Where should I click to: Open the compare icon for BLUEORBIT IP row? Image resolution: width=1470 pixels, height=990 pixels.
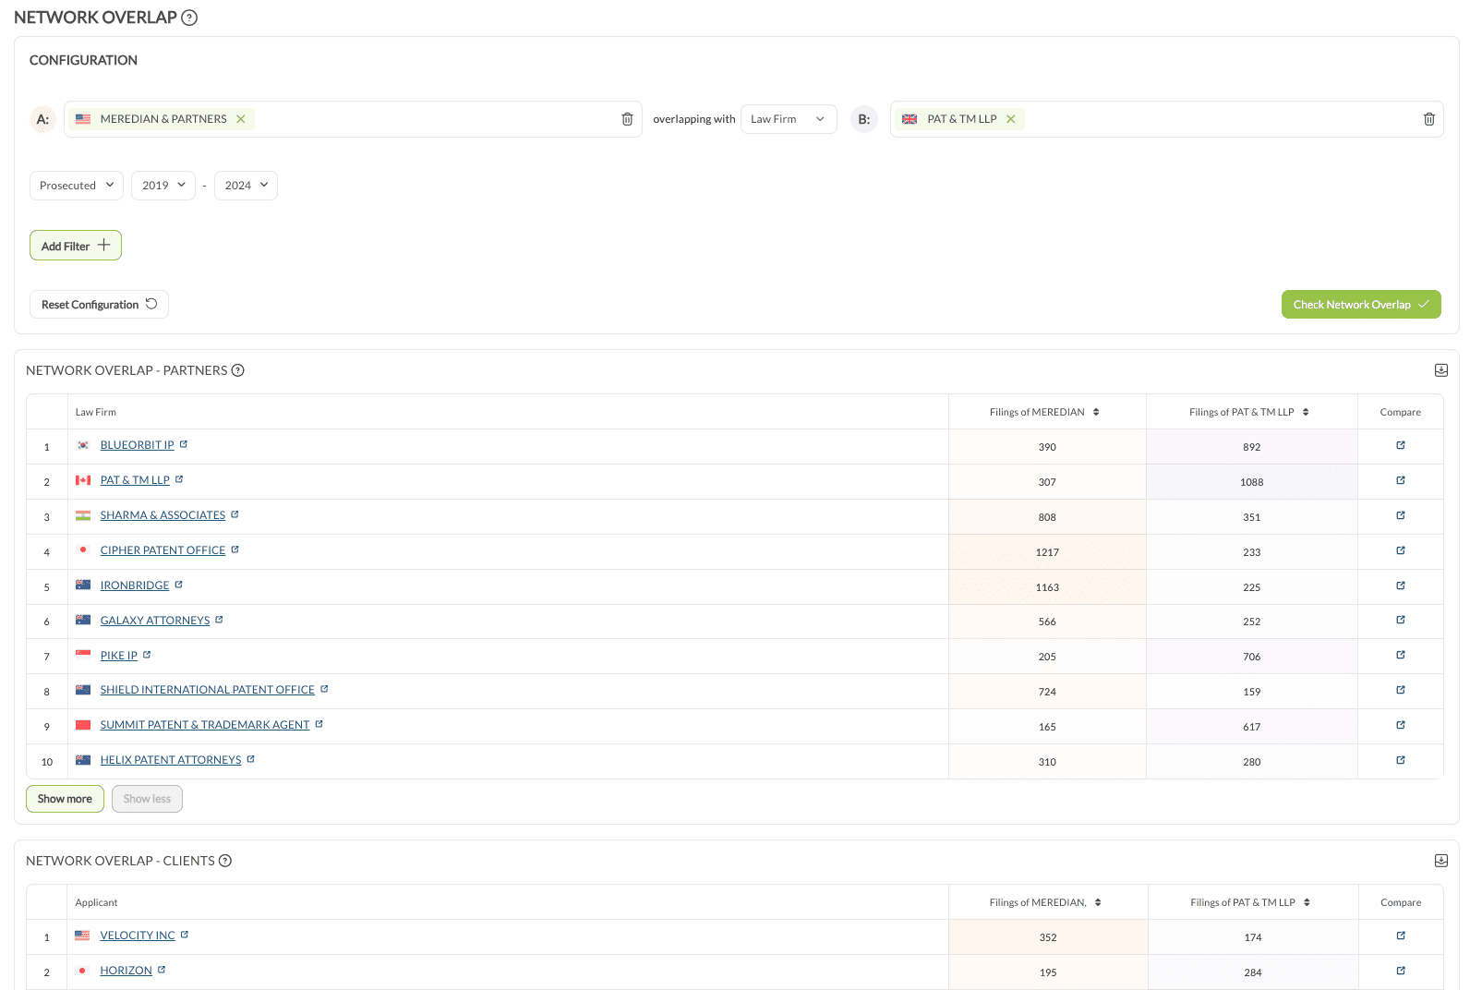(1401, 445)
